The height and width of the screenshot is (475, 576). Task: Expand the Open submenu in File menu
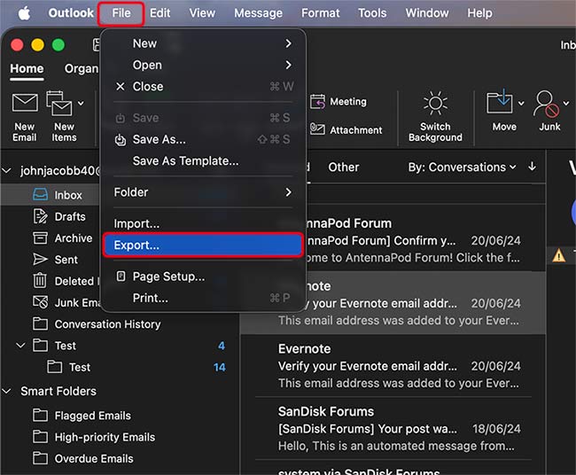288,65
